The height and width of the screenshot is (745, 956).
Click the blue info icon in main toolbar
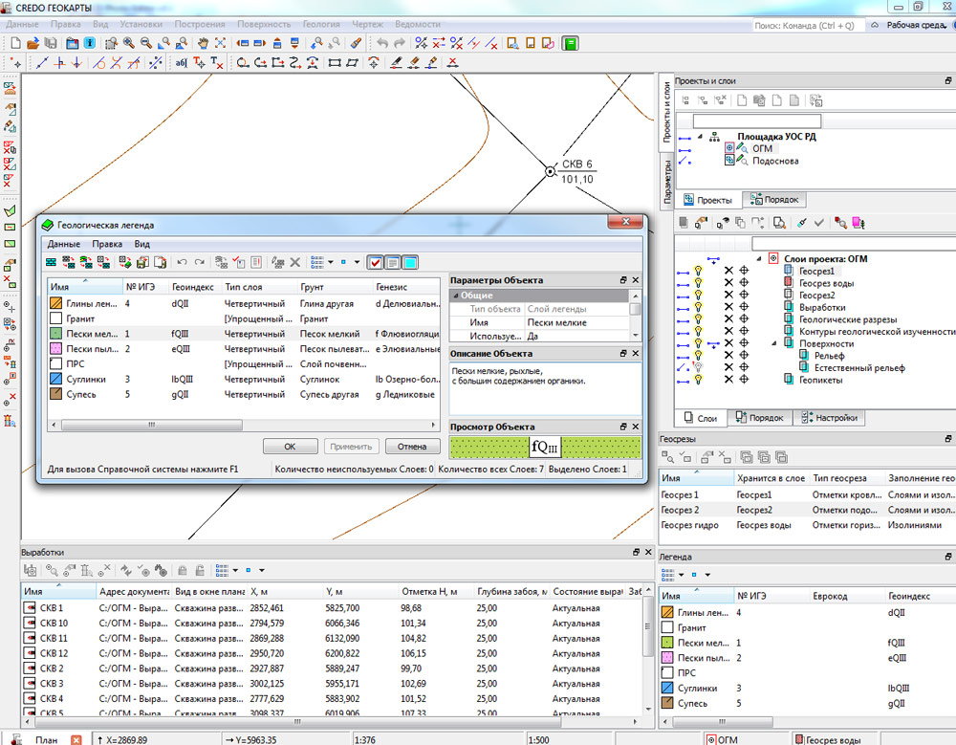[x=90, y=43]
